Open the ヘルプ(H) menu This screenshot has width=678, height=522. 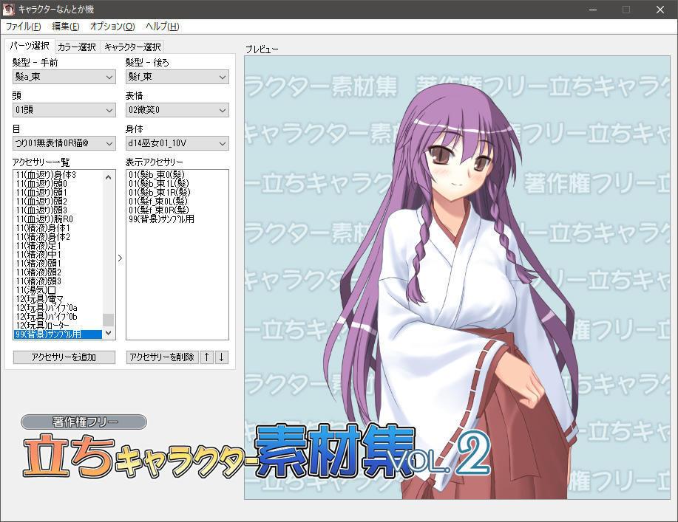click(x=163, y=27)
